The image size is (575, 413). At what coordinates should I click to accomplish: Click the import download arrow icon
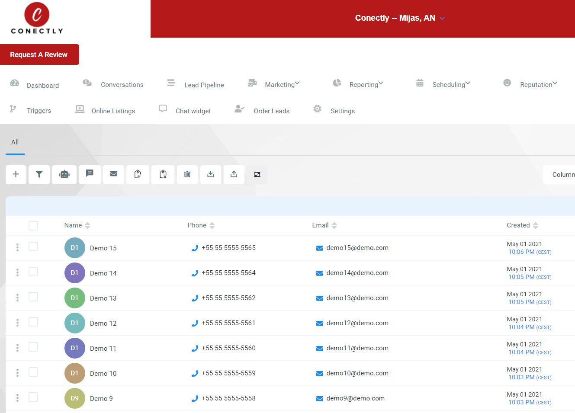click(211, 174)
